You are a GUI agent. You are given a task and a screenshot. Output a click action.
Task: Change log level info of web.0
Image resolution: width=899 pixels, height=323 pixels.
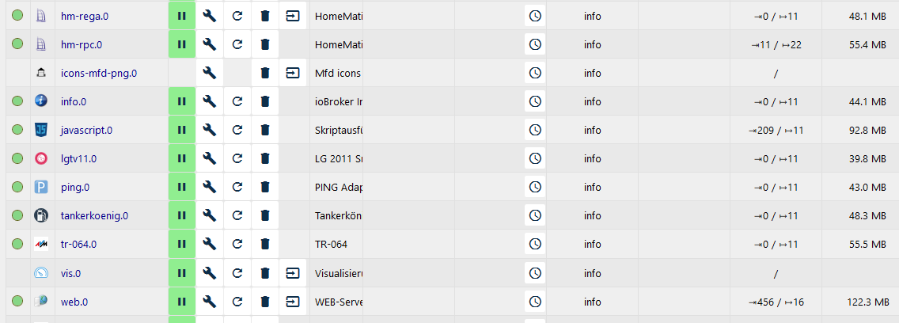pyautogui.click(x=593, y=301)
